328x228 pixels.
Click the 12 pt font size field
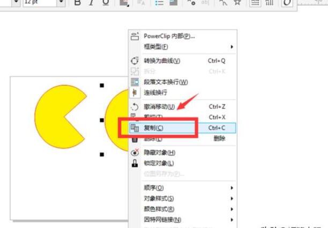click(39, 3)
